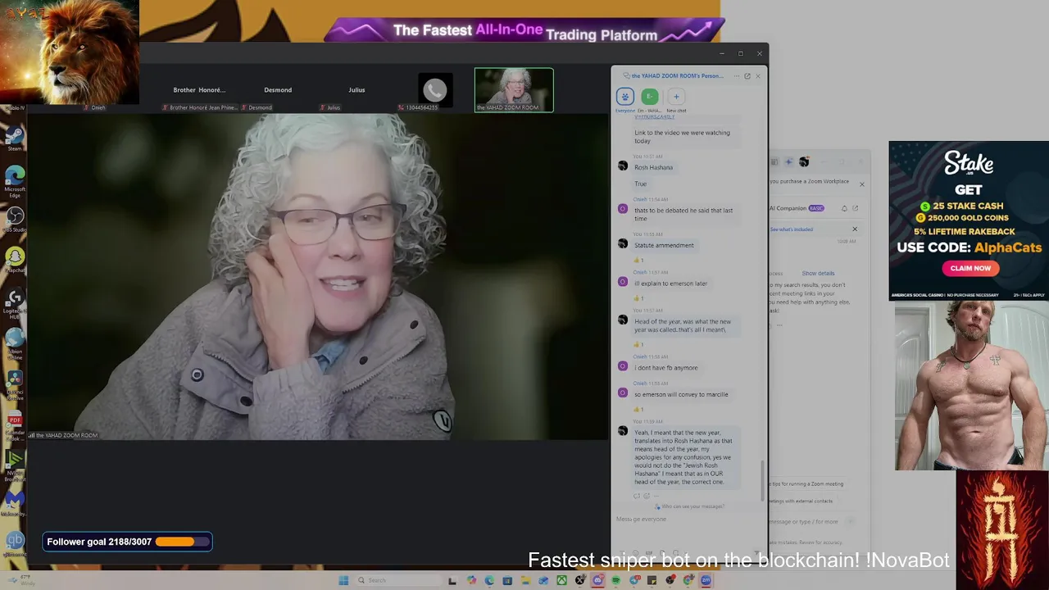The width and height of the screenshot is (1049, 590).
Task: Click the 'True' chat message
Action: tap(640, 184)
